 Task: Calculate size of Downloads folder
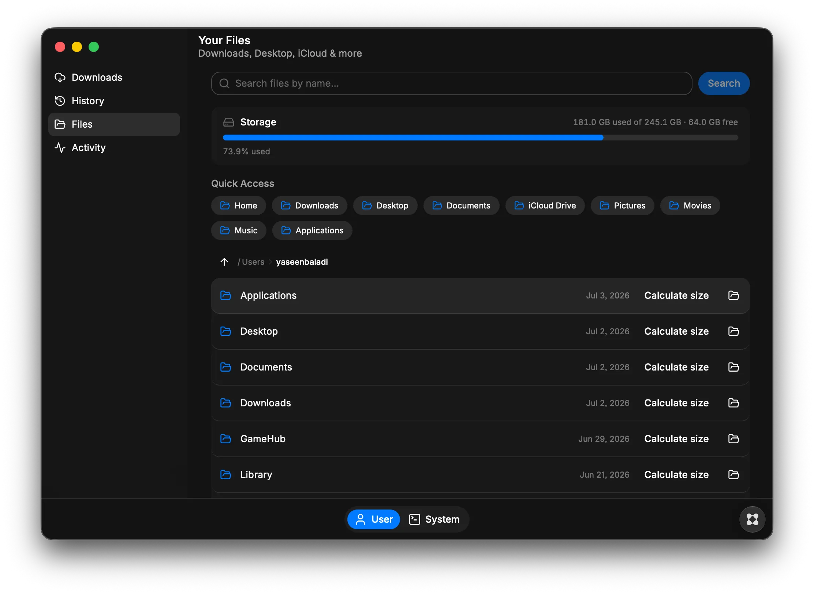(x=676, y=403)
